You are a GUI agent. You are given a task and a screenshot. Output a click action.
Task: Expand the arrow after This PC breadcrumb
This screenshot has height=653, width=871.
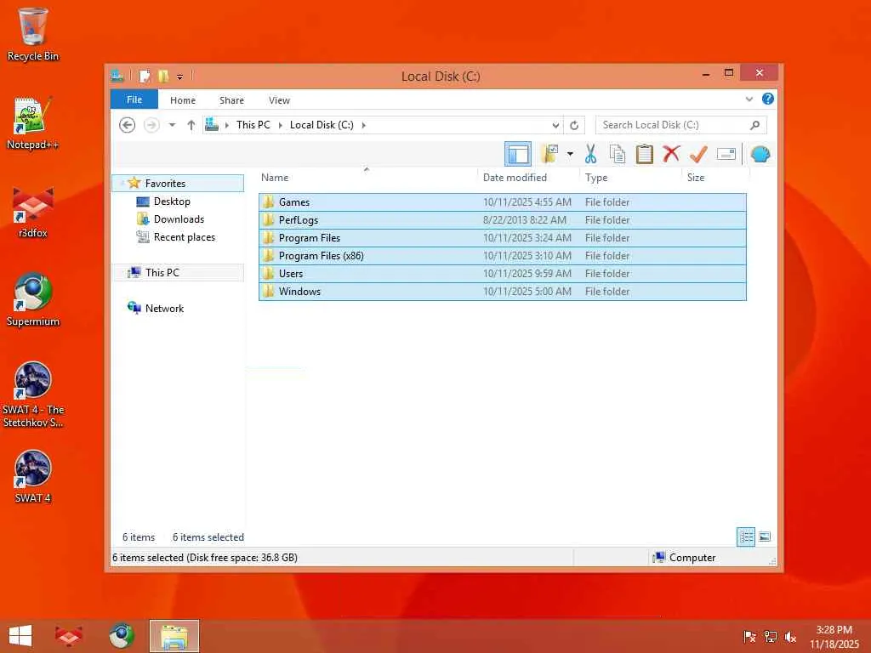point(280,126)
